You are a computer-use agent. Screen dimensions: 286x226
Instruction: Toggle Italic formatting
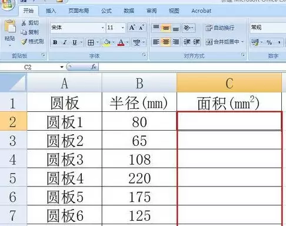65,42
